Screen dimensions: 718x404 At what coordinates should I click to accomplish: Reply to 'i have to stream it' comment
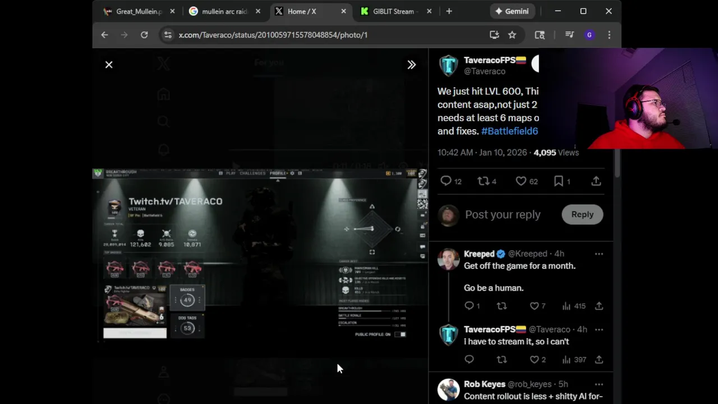(x=469, y=360)
